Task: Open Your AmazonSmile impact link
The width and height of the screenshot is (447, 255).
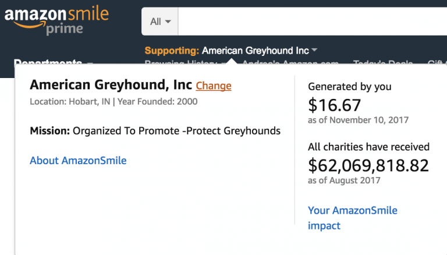Action: tap(353, 218)
